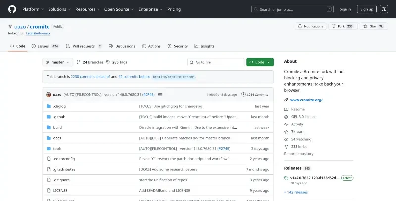
Task: Click the commit history clock icon
Action: (x=242, y=94)
